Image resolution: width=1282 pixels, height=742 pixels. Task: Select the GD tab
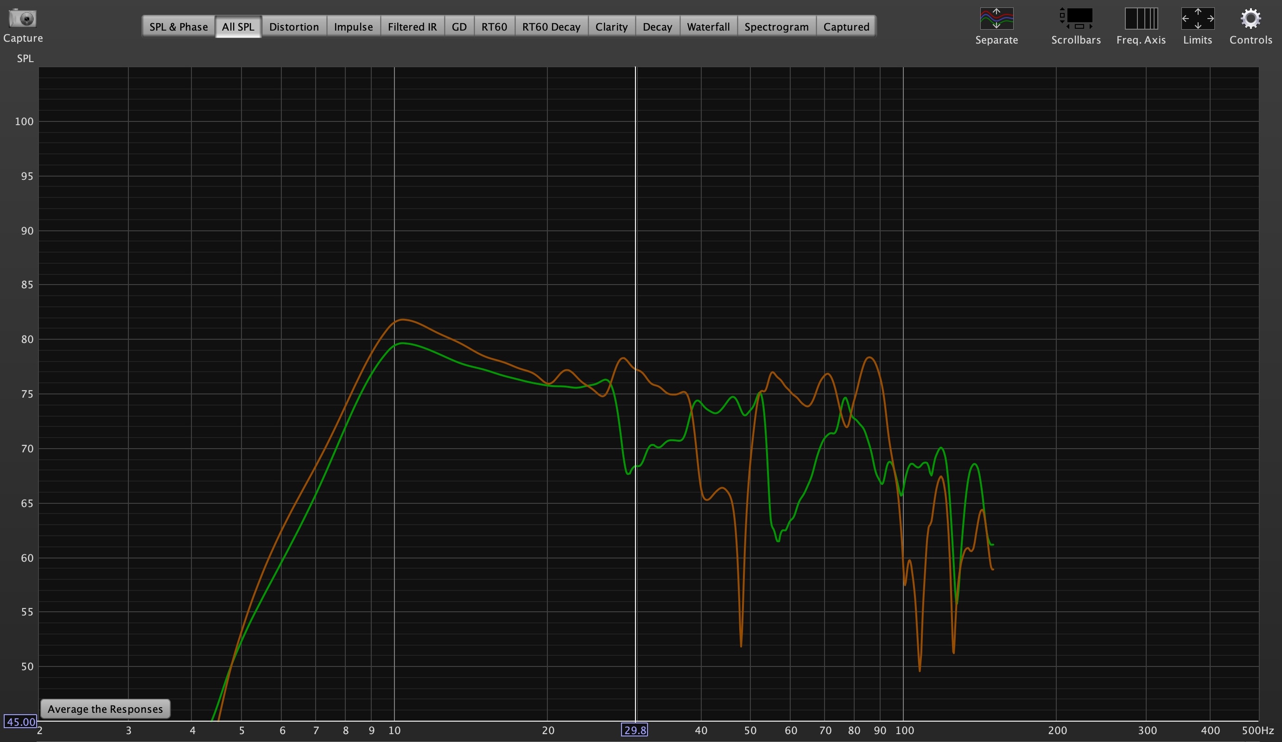[459, 27]
